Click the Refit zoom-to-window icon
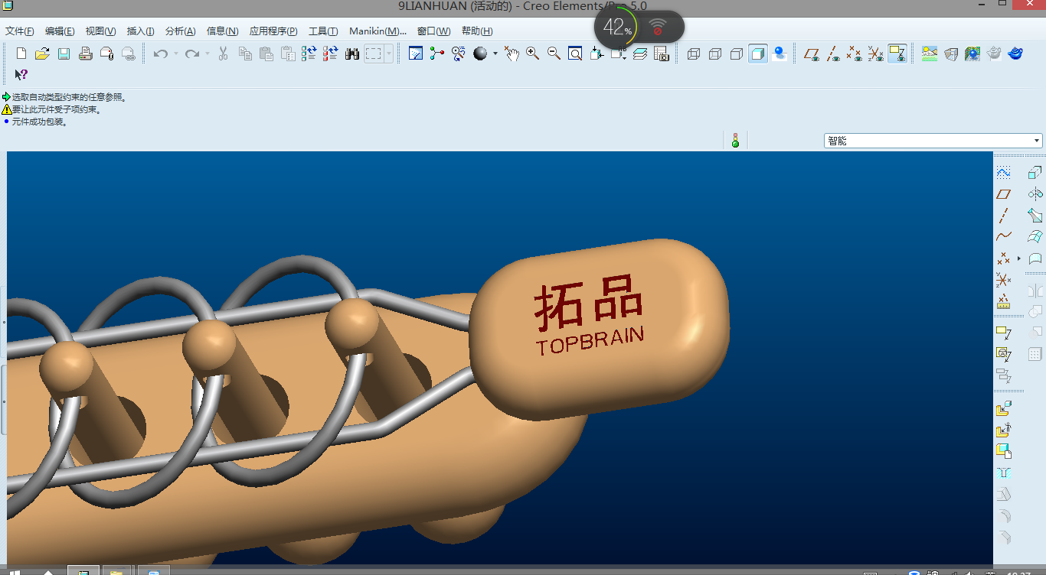The image size is (1046, 575). [x=575, y=54]
